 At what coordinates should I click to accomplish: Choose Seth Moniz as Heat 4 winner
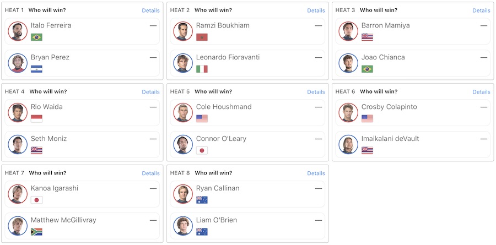coord(83,144)
